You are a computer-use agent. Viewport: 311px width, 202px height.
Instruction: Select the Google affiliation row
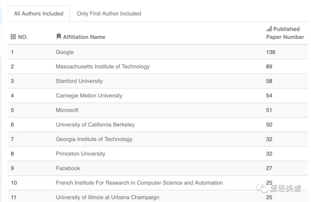pyautogui.click(x=65, y=52)
